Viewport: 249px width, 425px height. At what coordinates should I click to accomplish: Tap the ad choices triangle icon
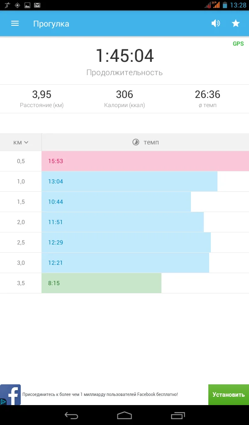(3, 402)
